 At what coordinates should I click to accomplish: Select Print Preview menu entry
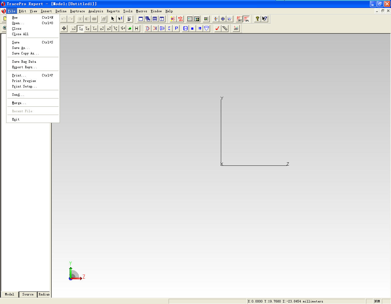coord(33,81)
